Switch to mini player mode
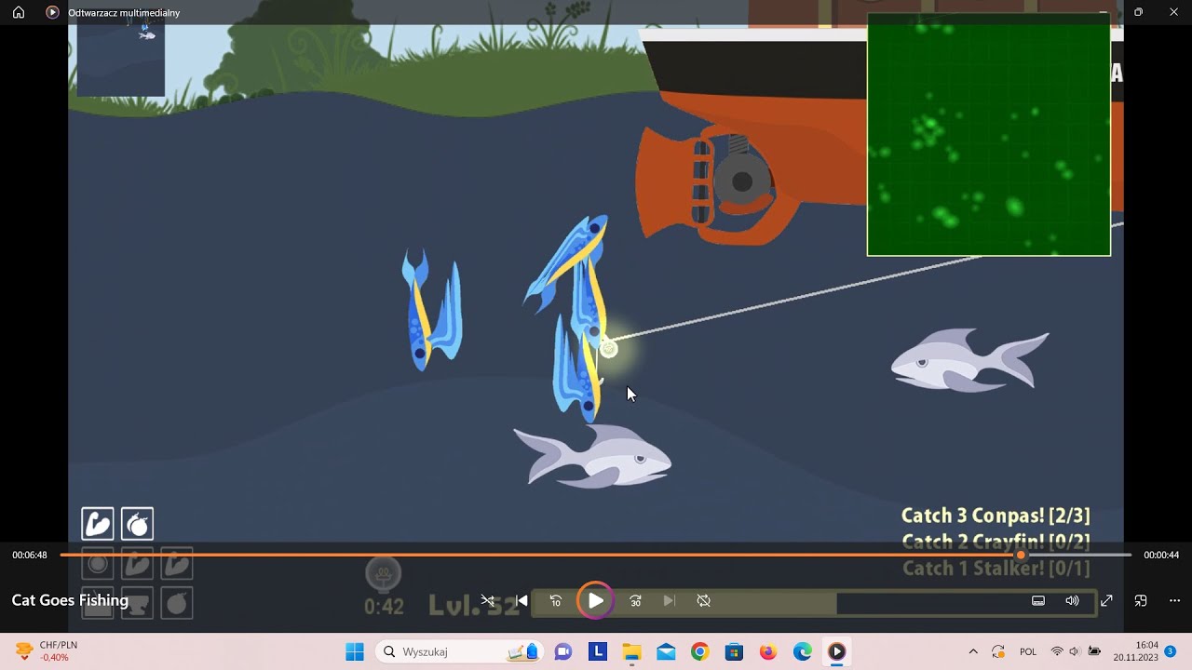This screenshot has width=1192, height=670. pyautogui.click(x=1141, y=601)
